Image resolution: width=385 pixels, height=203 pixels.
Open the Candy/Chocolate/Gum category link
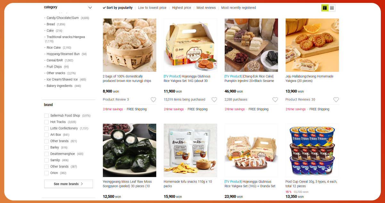click(x=62, y=18)
